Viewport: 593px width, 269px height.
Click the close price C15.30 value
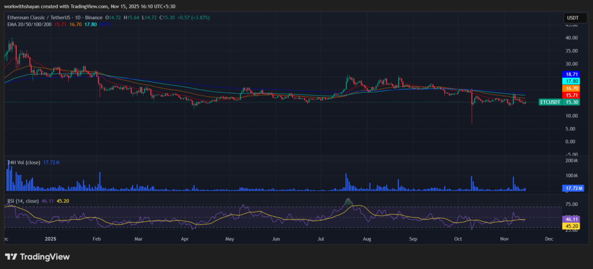(x=167, y=17)
